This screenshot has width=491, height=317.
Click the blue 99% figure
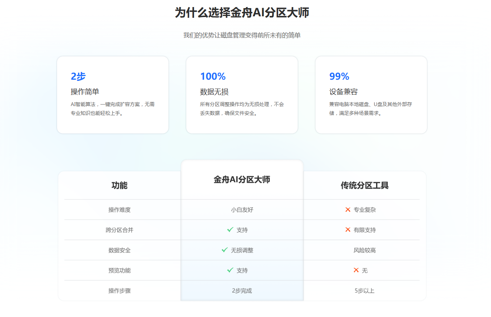pyautogui.click(x=339, y=76)
